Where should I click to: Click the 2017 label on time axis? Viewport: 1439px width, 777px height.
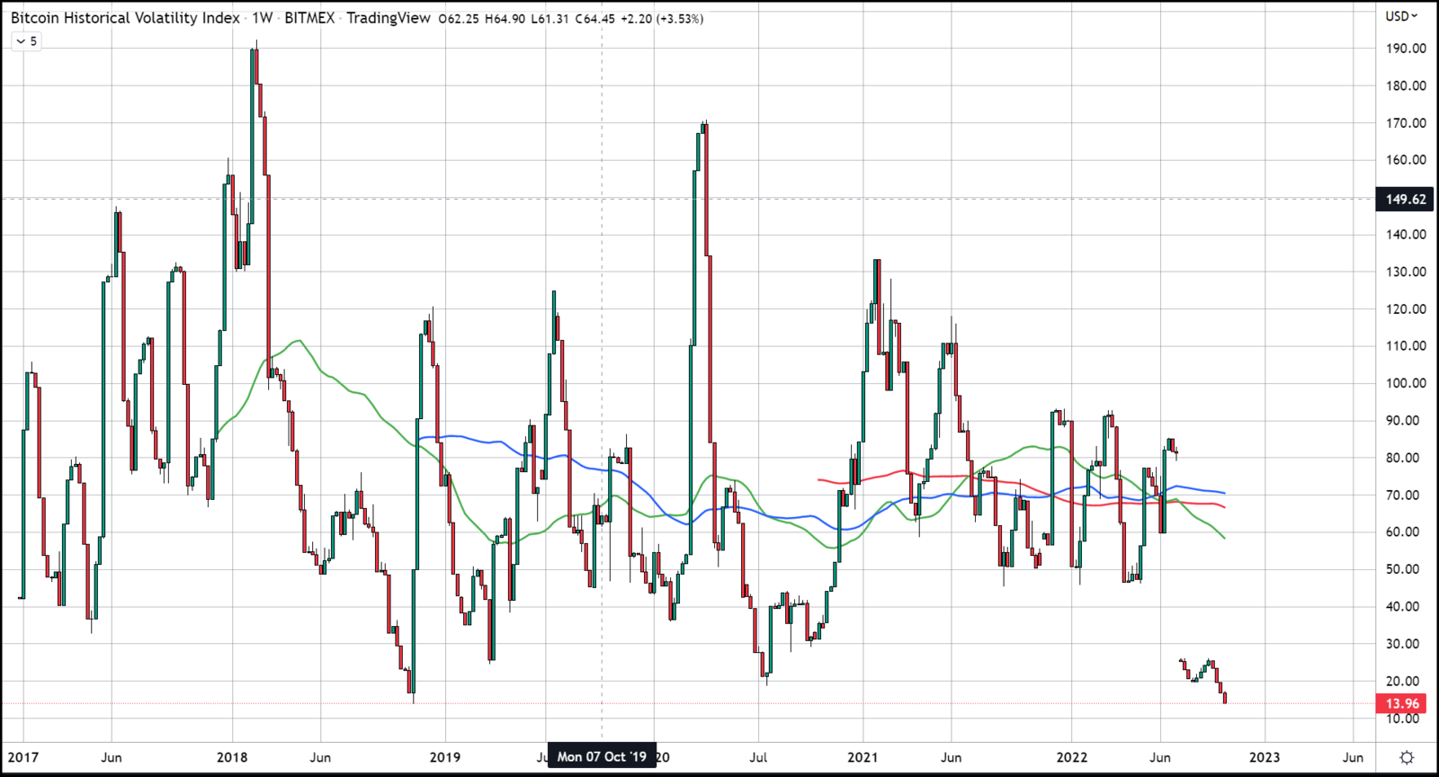(x=23, y=757)
